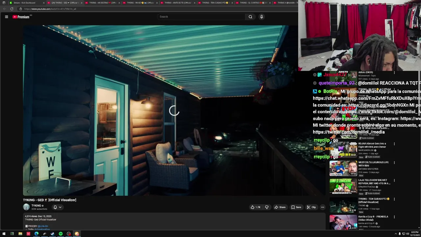The image size is (421, 237).
Task: Show hidden system tray icons chevron
Action: coord(396,234)
